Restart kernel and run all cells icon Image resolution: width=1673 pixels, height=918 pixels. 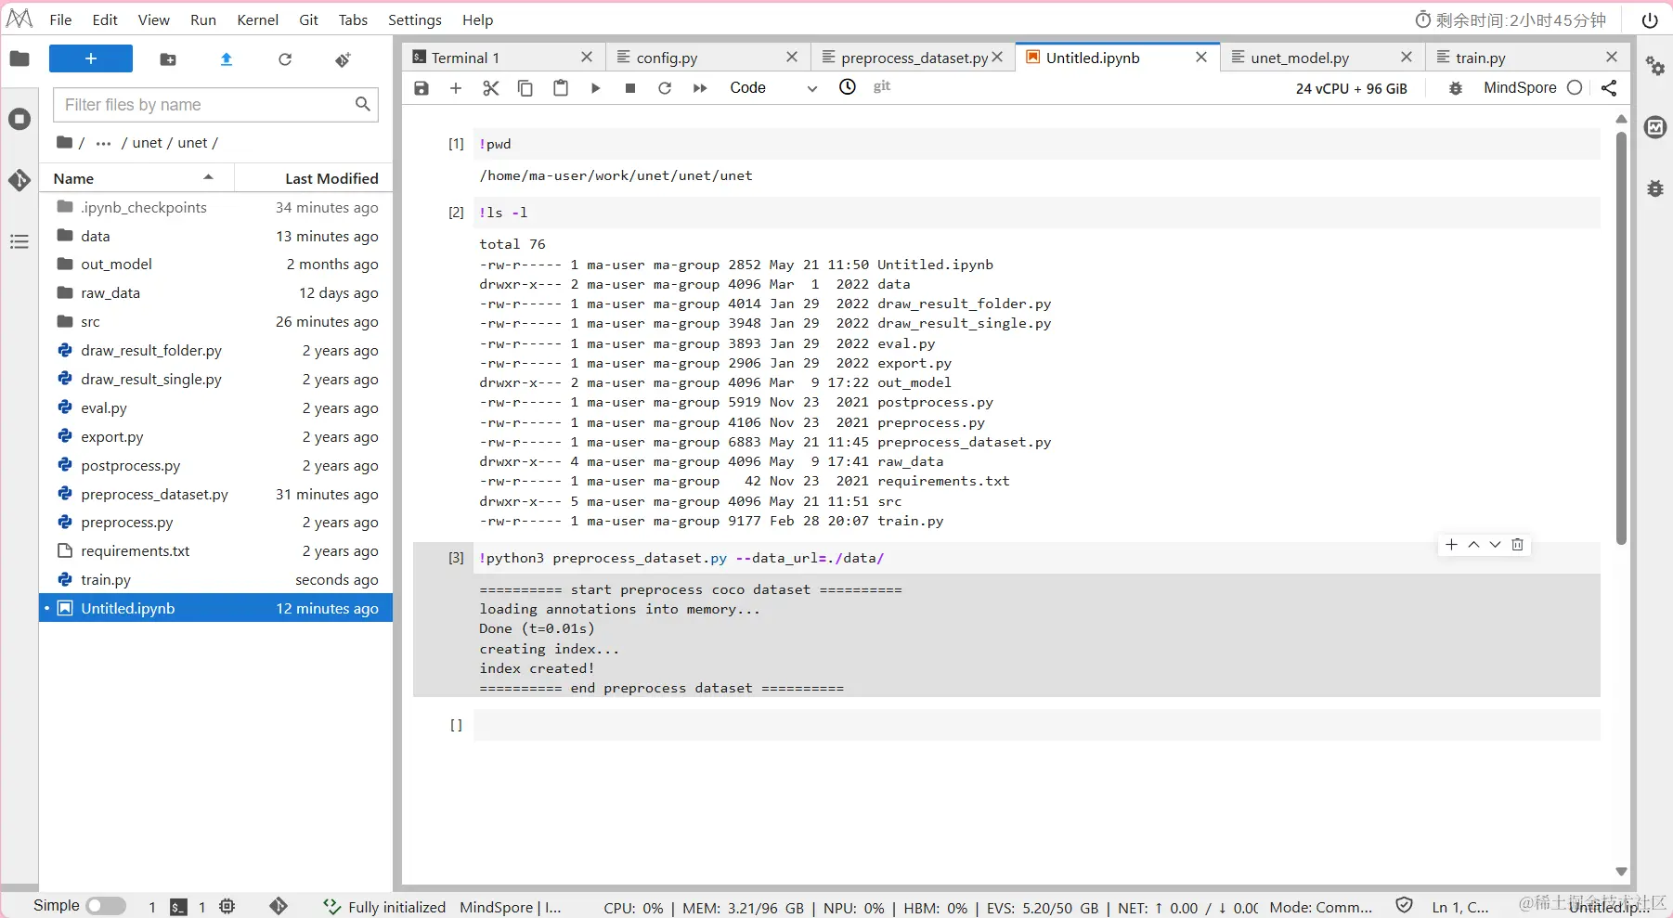click(700, 88)
